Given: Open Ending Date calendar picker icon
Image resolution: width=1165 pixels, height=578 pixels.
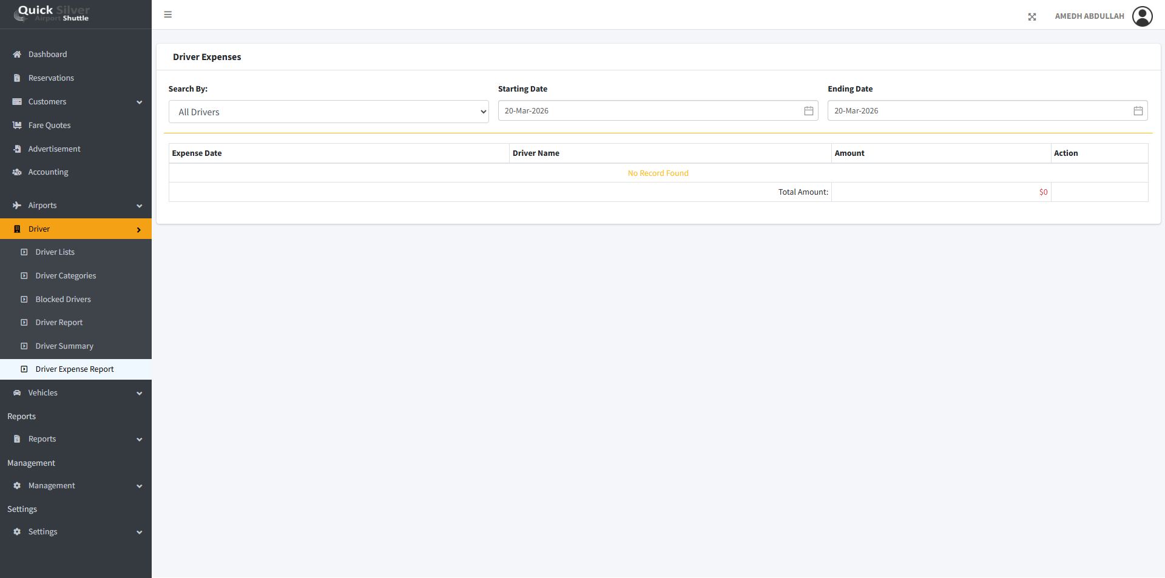Looking at the screenshot, I should click(1138, 111).
